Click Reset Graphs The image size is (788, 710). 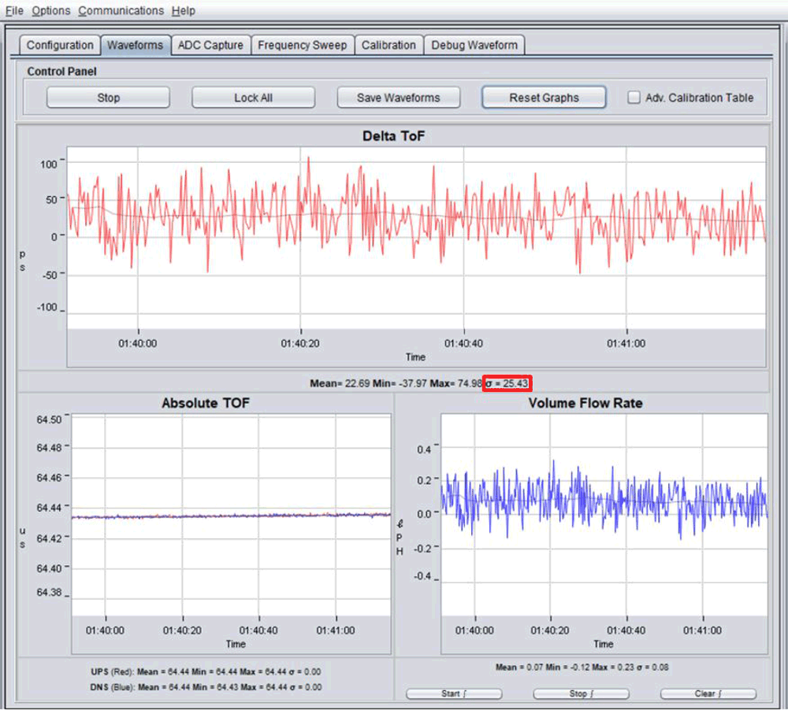[544, 97]
